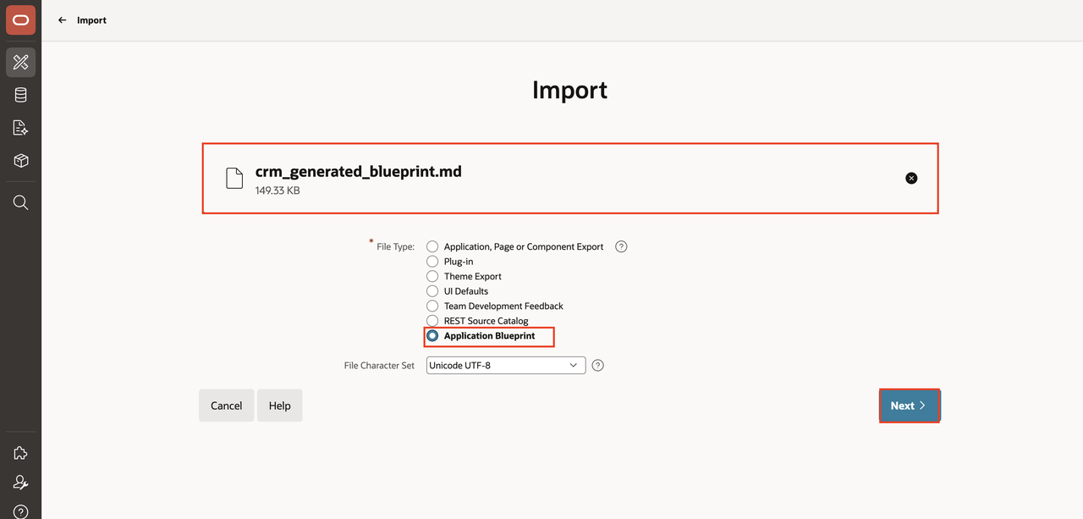Proceed with the Next button
Image resolution: width=1083 pixels, height=519 pixels.
tap(909, 406)
